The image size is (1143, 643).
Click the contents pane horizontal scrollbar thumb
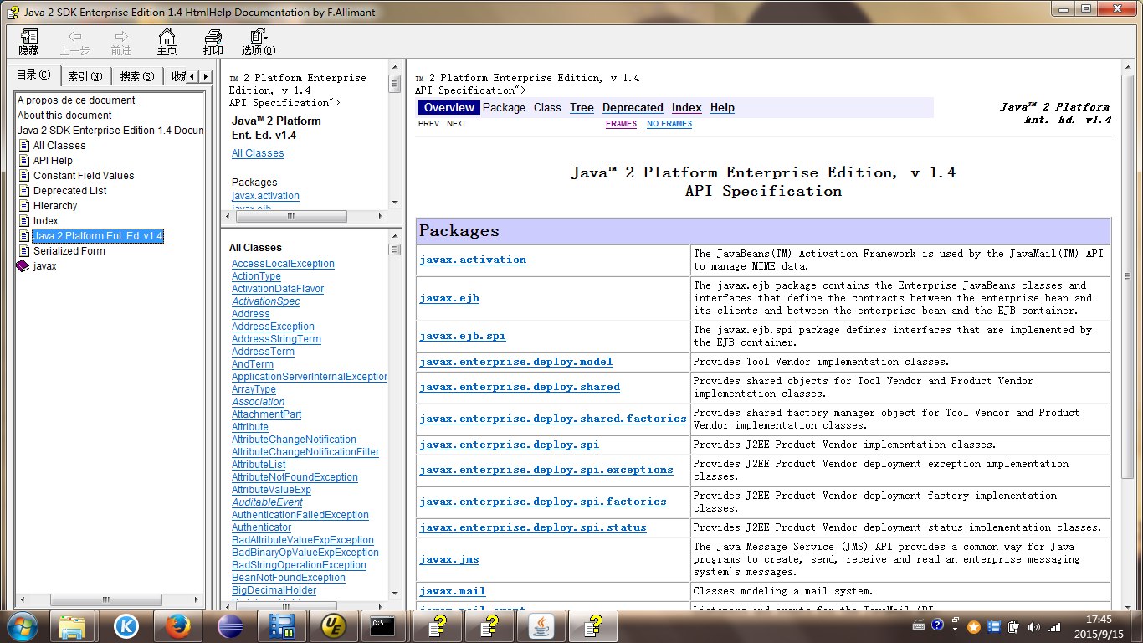point(105,599)
